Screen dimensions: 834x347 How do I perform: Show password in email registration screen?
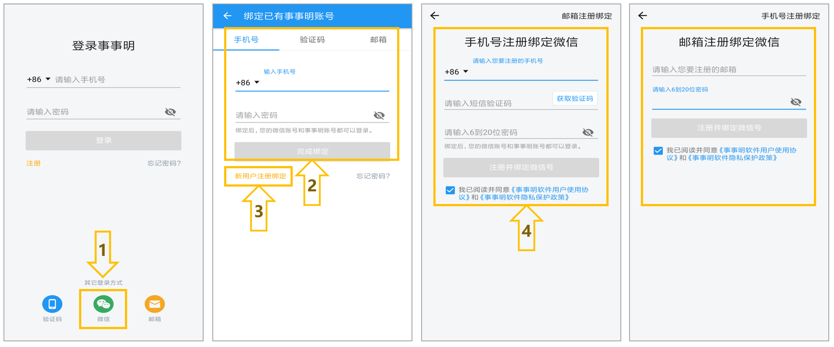796,102
